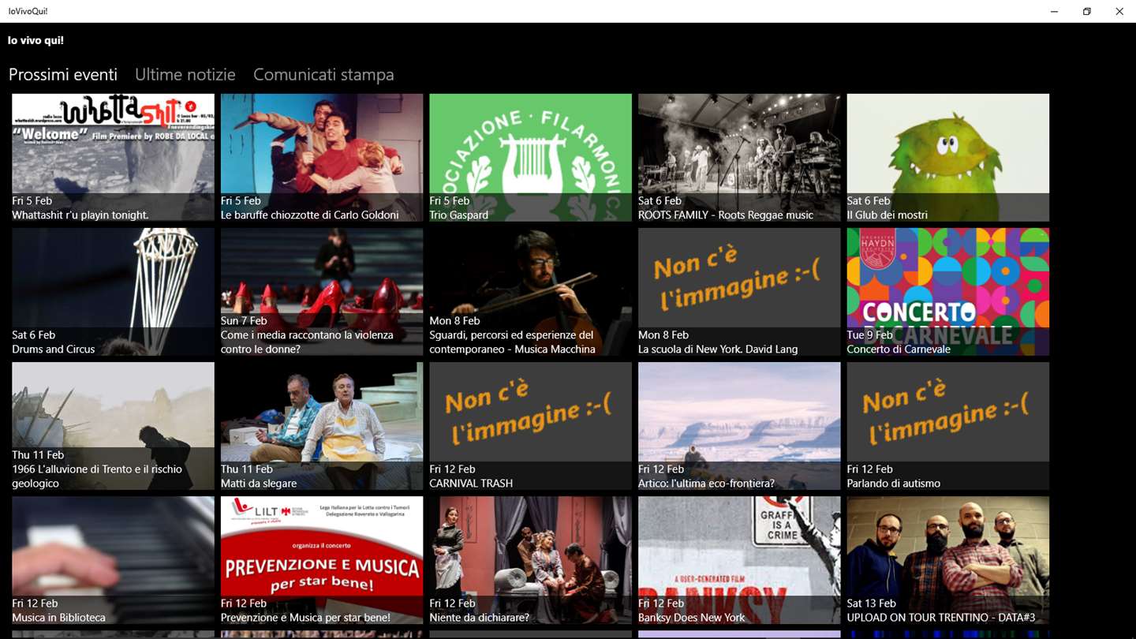Open UPLOAD ON TOUR TRENTINO DATA#3 event
Viewport: 1136px width, 639px height.
[948, 560]
